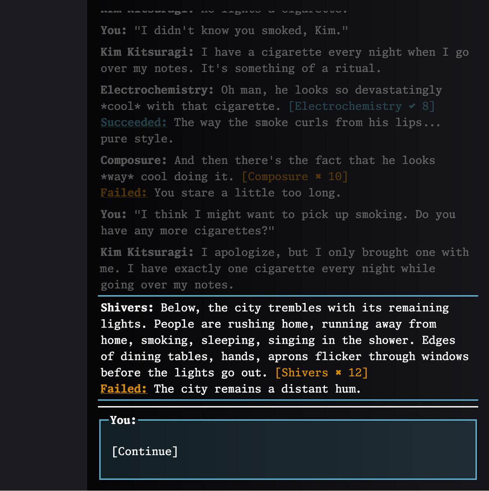Click the text "The city remains a distant hum."

(257, 389)
